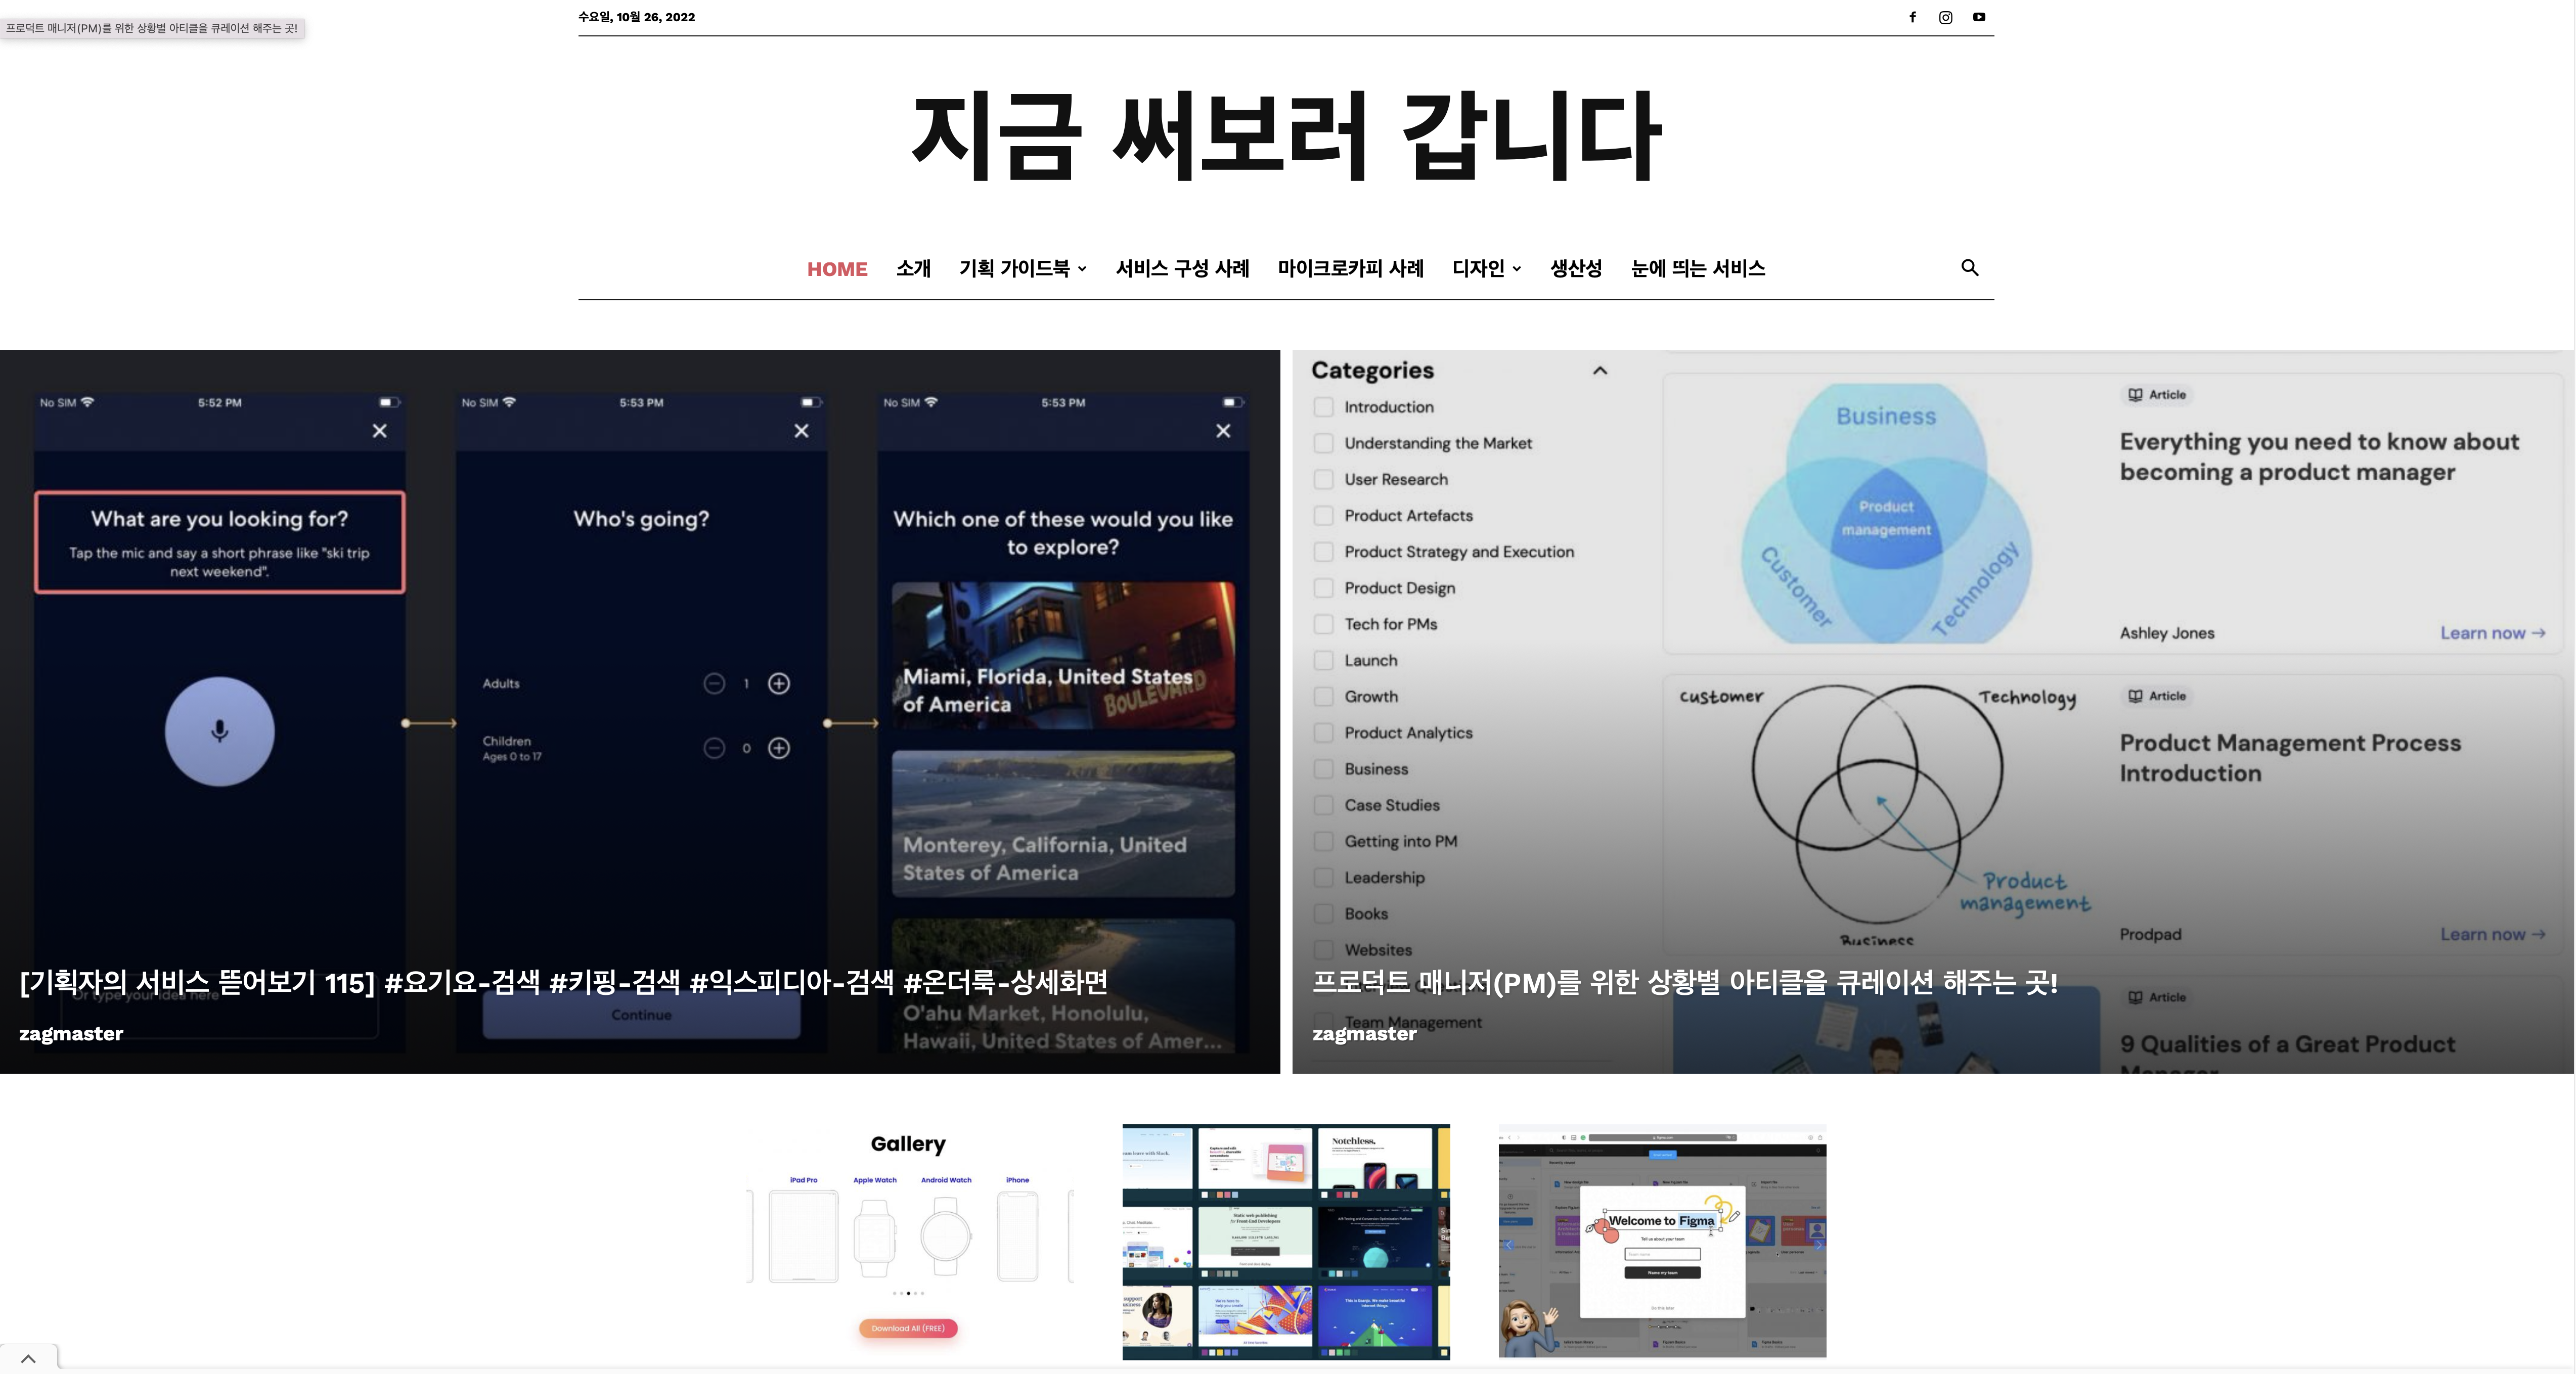The image size is (2576, 1374).
Task: Check the Launch category
Action: pyautogui.click(x=1323, y=660)
